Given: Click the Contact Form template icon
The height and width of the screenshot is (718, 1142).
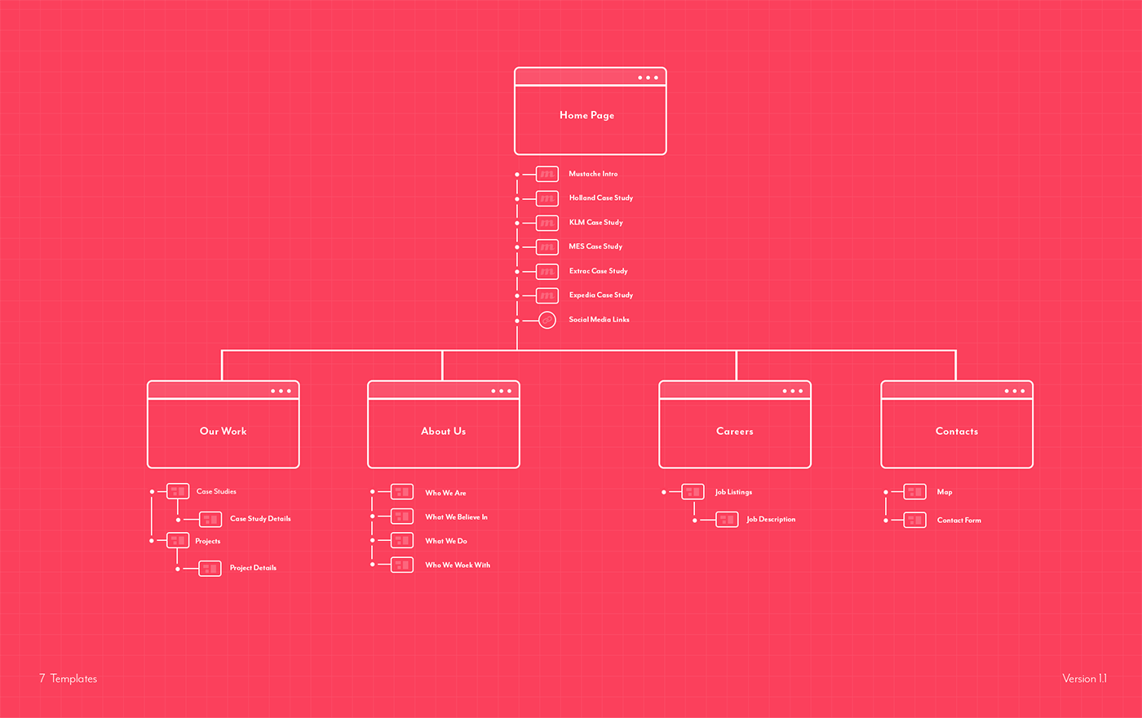Looking at the screenshot, I should 914,520.
